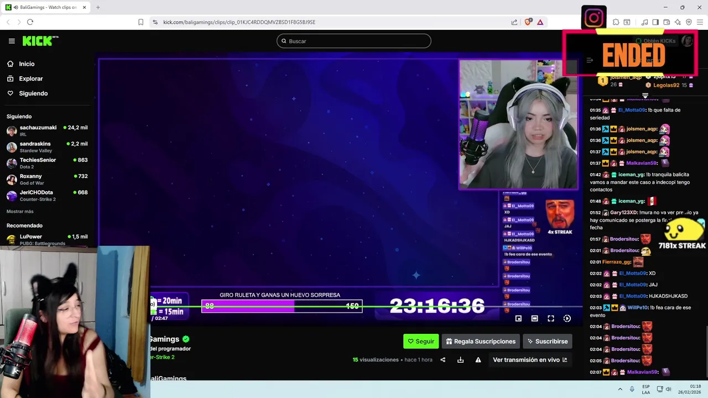This screenshot has height=398, width=708.
Task: Open LuPower recommended channel
Action: [47, 239]
